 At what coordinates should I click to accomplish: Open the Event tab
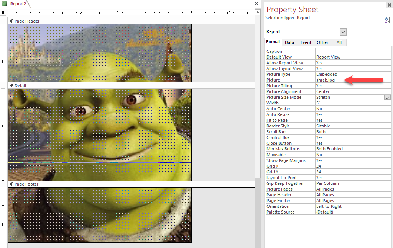click(306, 42)
